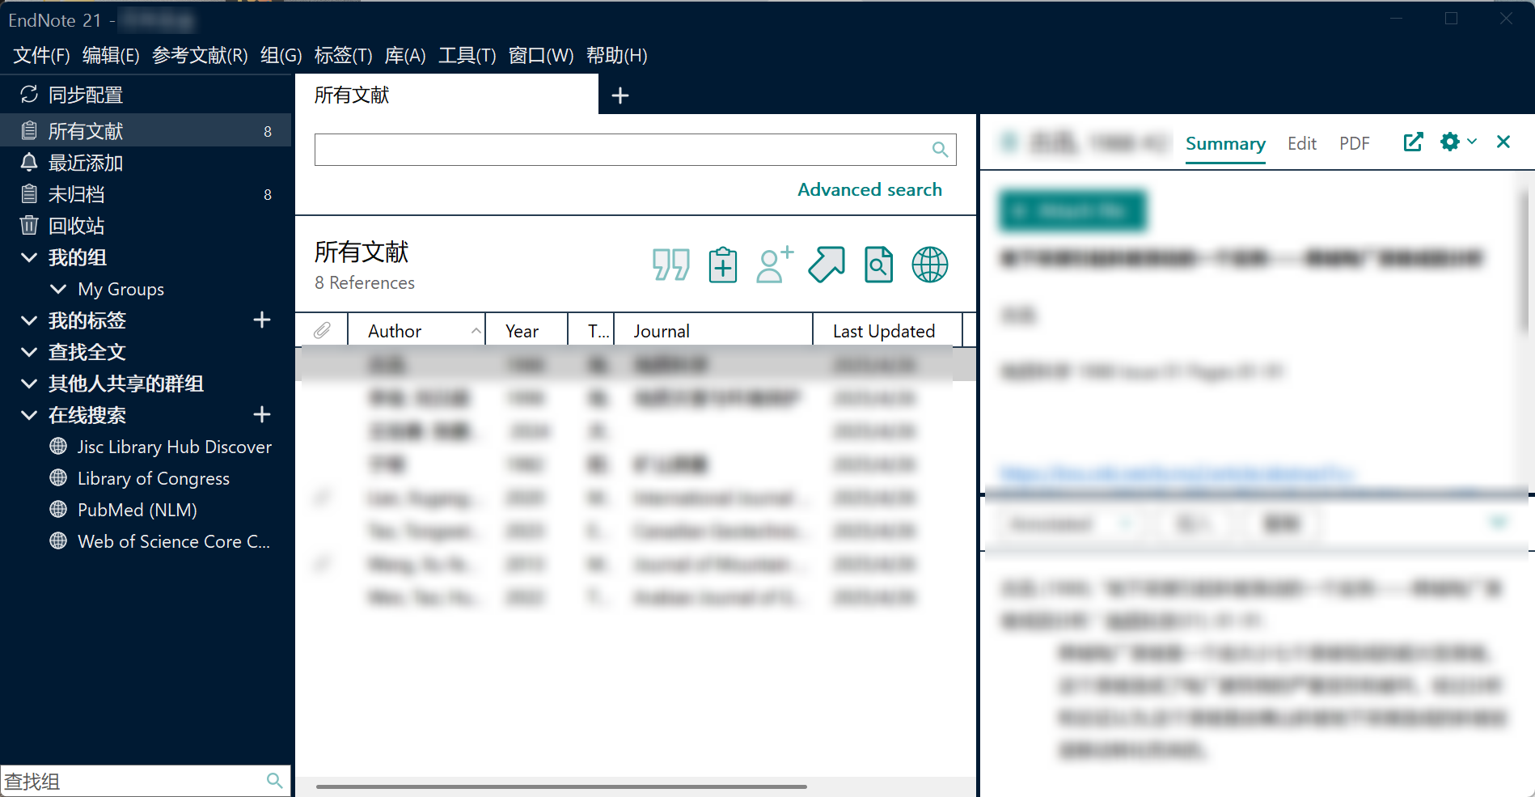Open PubMed (NLM) online search
The height and width of the screenshot is (797, 1535).
pos(137,510)
